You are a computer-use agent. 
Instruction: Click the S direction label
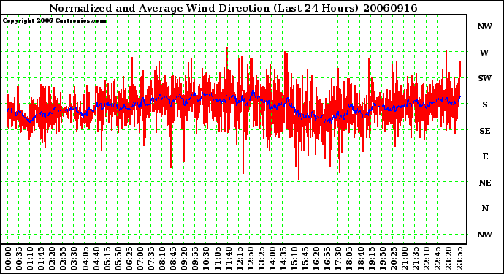[485, 104]
